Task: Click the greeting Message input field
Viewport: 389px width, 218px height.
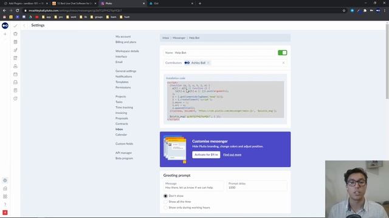Action: 194,186
